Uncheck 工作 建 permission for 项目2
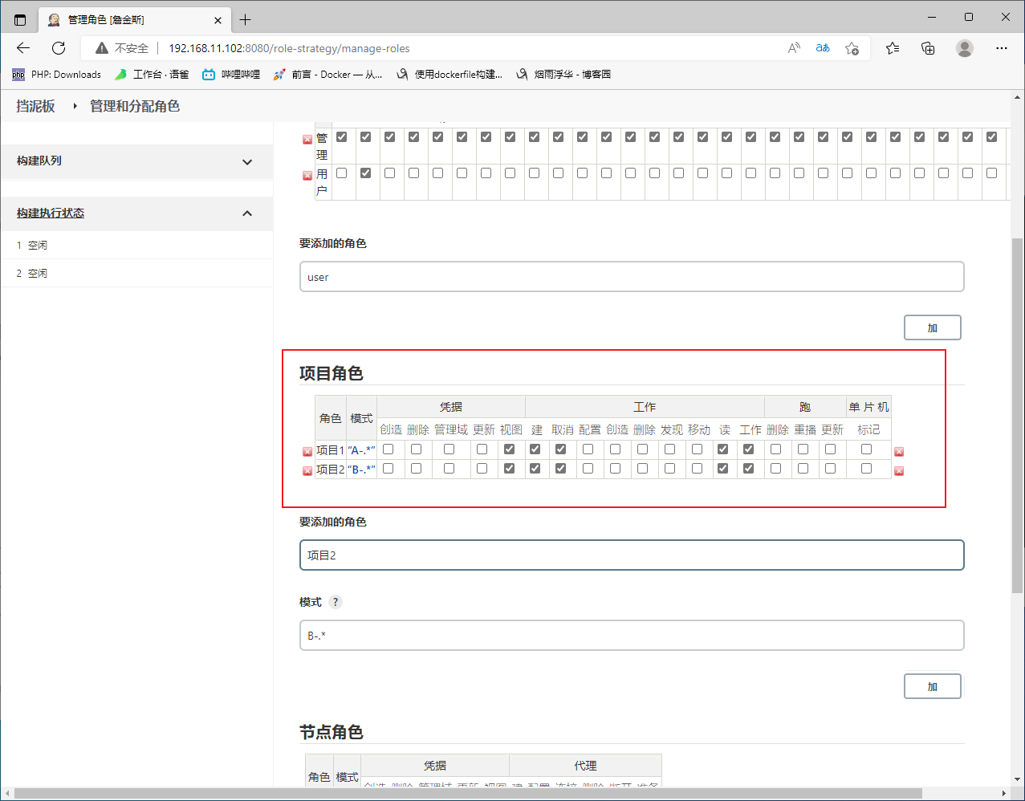1025x801 pixels. click(535, 468)
